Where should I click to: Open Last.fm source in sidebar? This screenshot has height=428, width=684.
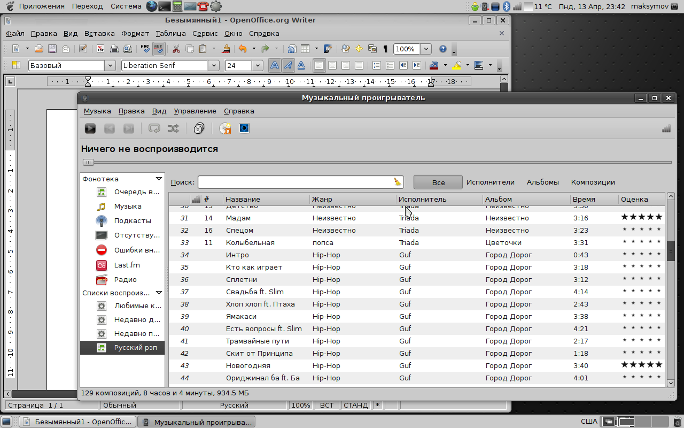[122, 265]
